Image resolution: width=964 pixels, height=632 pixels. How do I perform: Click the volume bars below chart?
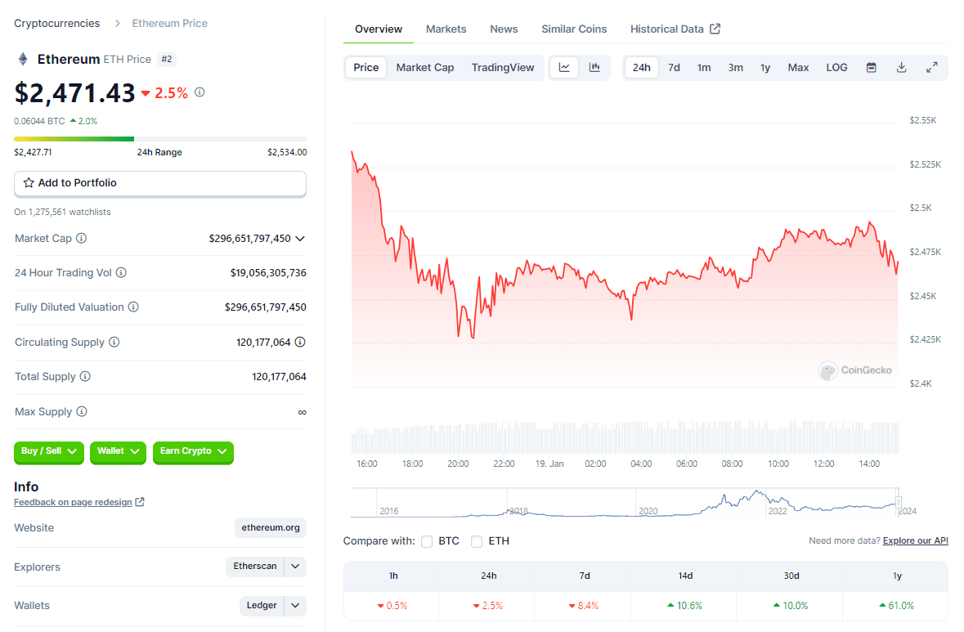(625, 437)
